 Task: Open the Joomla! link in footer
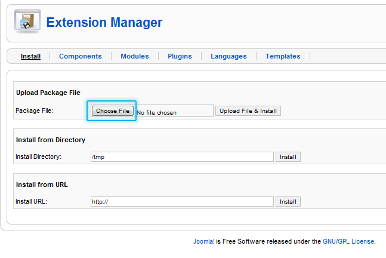pos(204,241)
